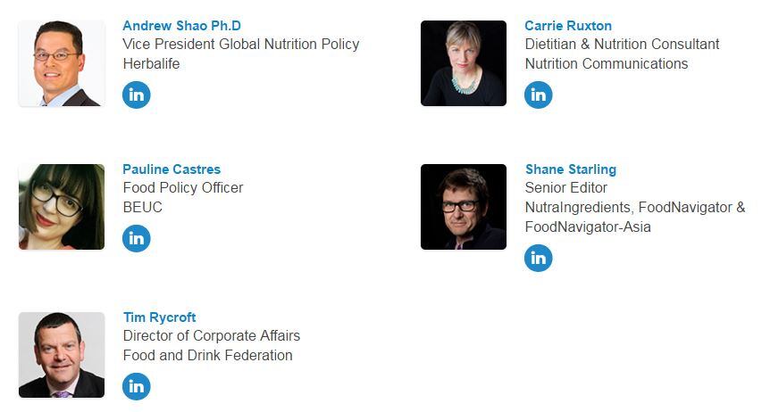Screen dimensions: 762x412
Task: Open Andrew Shao's LinkedIn icon
Action: click(137, 95)
